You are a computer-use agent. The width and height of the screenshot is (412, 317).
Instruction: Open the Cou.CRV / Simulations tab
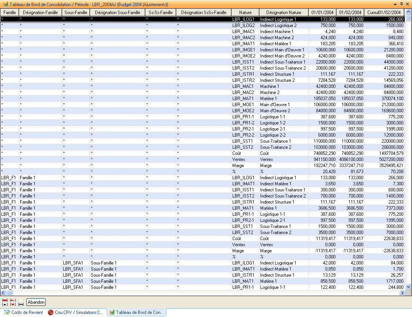[76, 312]
